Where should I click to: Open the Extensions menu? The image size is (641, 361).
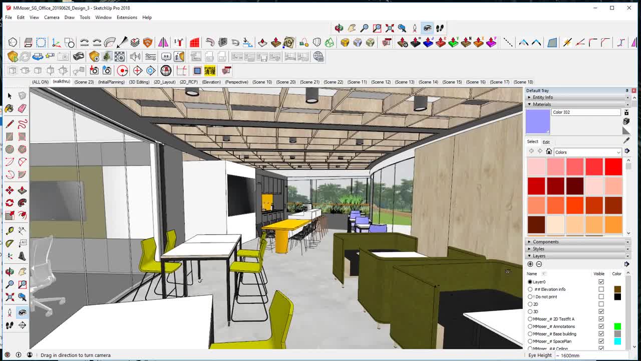coord(127,18)
